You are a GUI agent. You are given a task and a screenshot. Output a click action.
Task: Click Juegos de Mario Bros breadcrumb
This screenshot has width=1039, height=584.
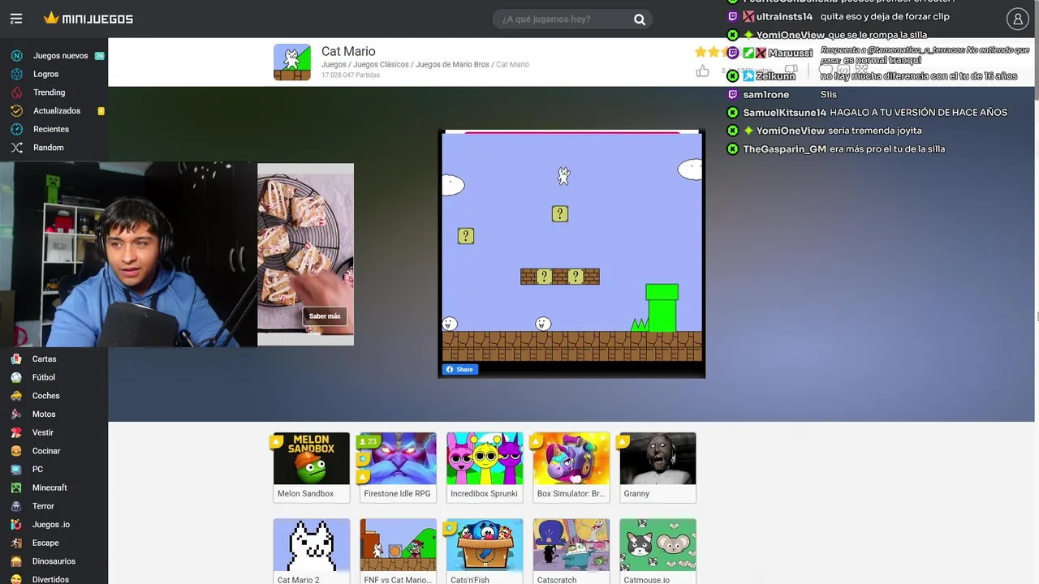coord(452,65)
